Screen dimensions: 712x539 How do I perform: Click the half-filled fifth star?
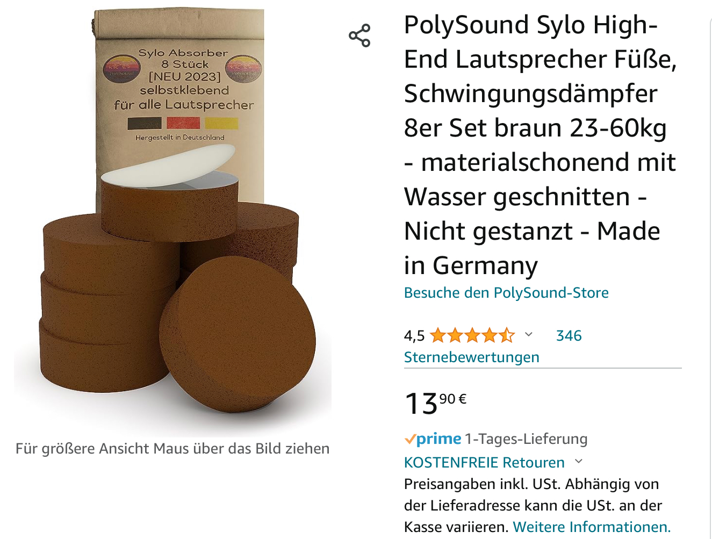click(x=506, y=335)
